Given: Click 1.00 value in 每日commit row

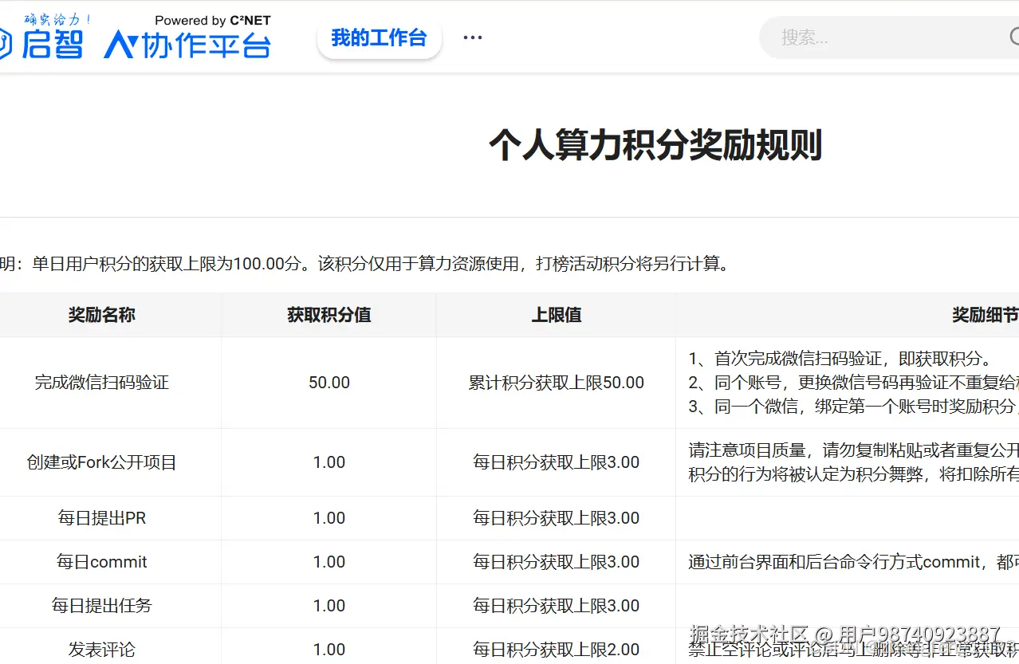Looking at the screenshot, I should (329, 562).
